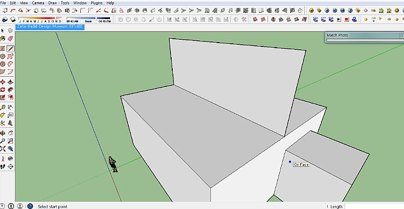404x209 pixels.
Task: Open the Shadow Settings icon
Action: tap(5, 19)
